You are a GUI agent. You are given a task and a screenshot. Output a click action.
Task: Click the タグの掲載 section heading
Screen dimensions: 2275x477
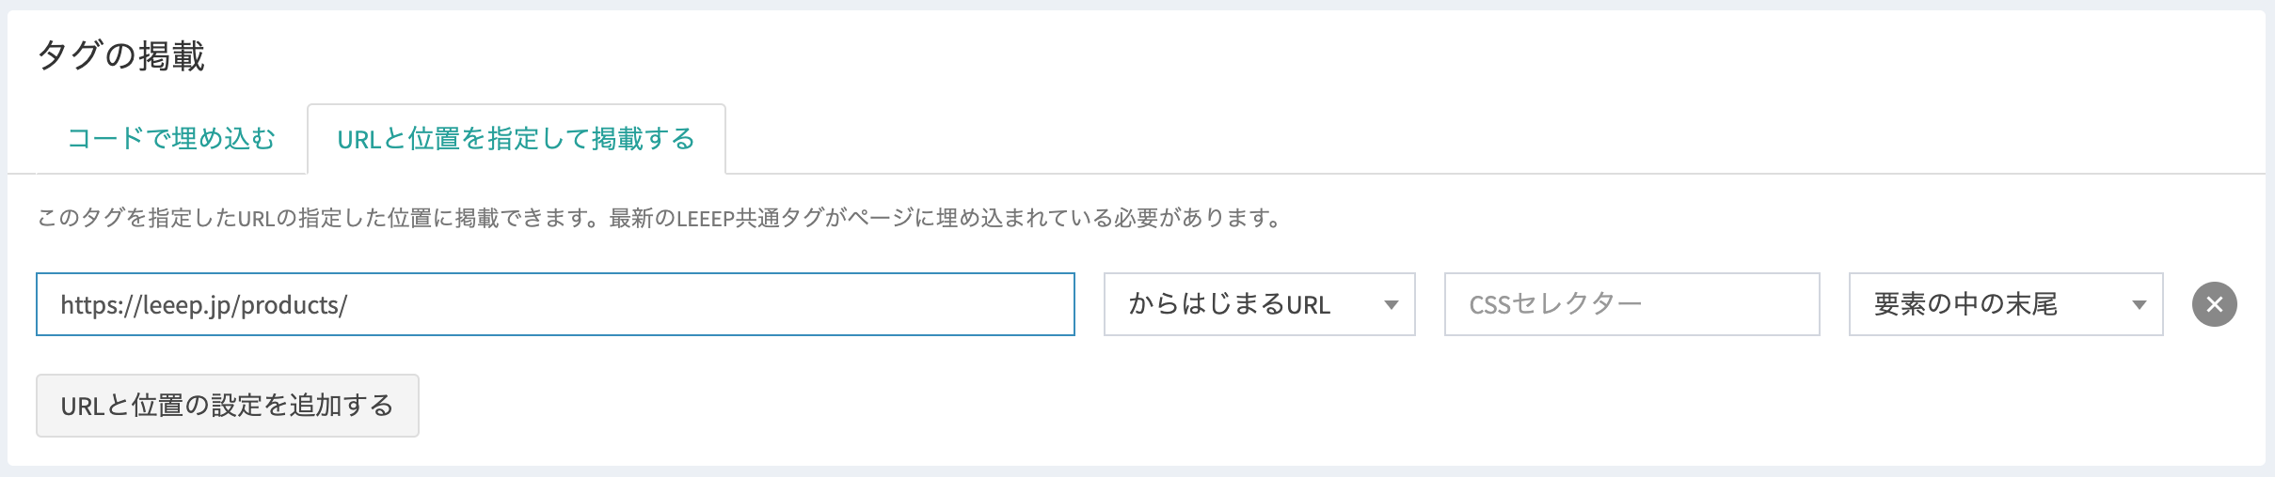pos(121,56)
